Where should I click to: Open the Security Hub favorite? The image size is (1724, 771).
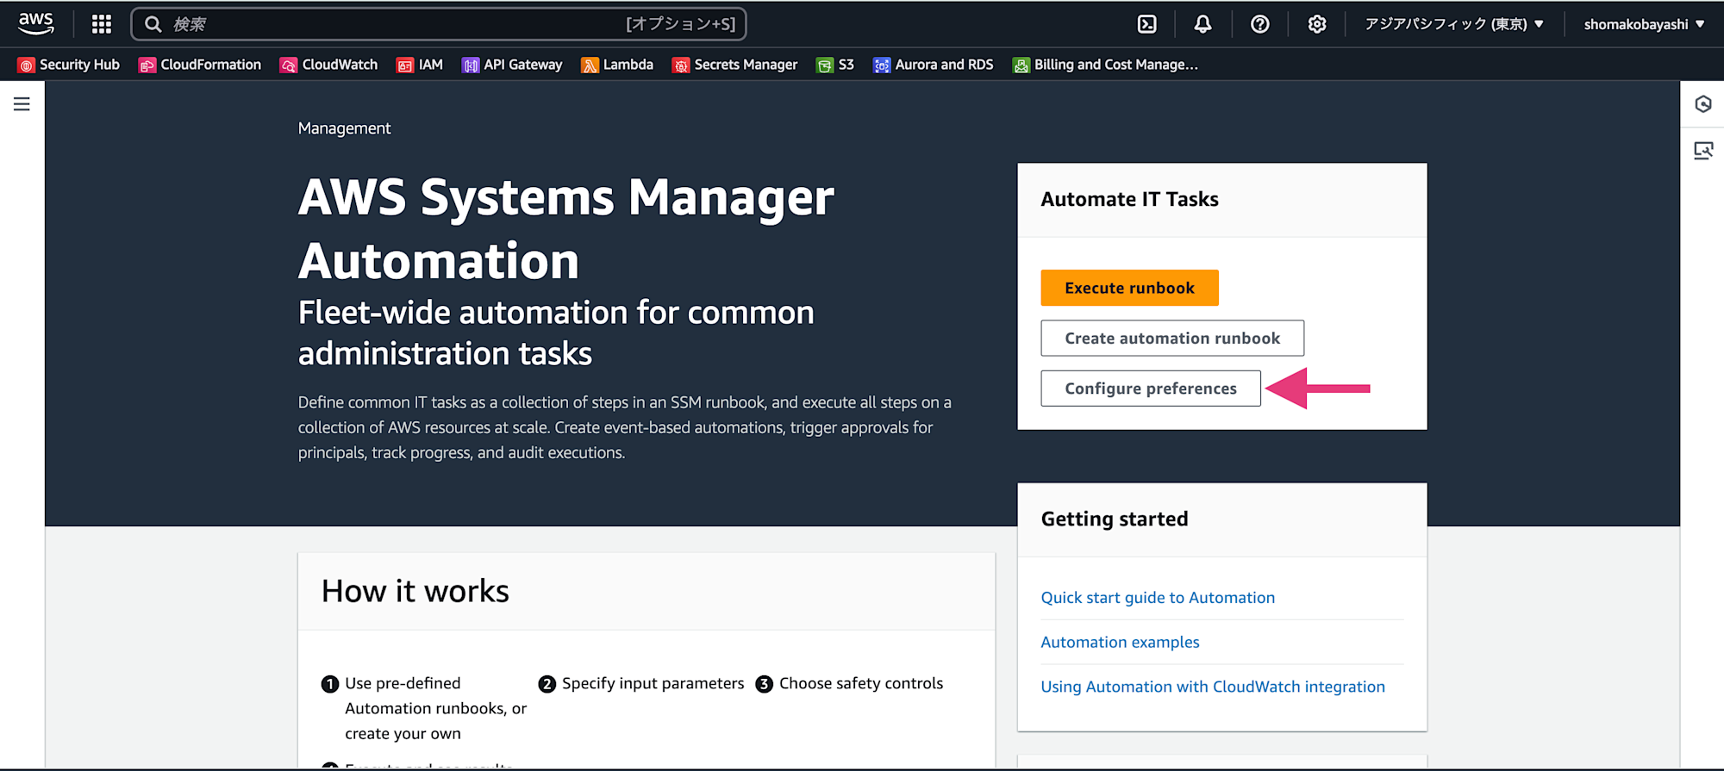coord(69,65)
